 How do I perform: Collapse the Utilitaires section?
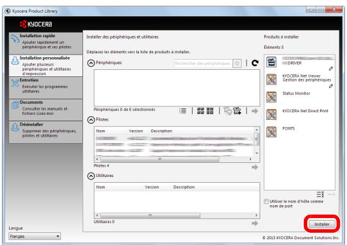91,176
